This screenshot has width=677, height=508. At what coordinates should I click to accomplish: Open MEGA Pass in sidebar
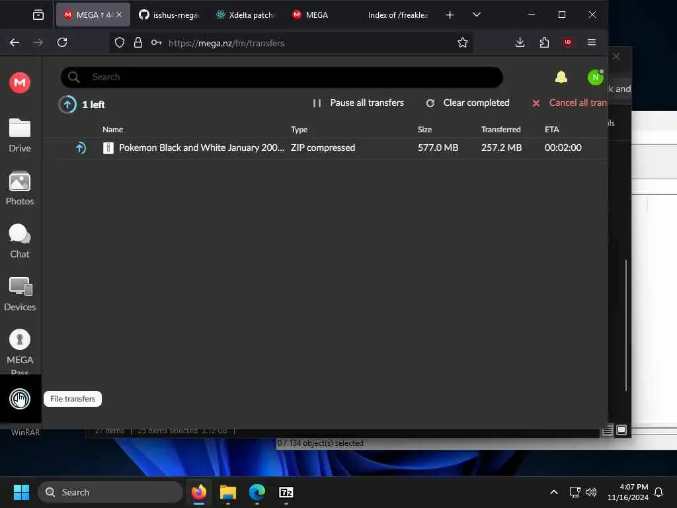[x=20, y=352]
